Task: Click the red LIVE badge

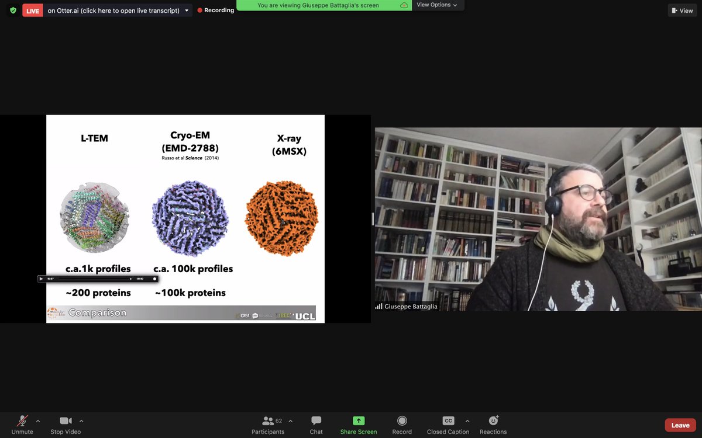Action: [33, 11]
